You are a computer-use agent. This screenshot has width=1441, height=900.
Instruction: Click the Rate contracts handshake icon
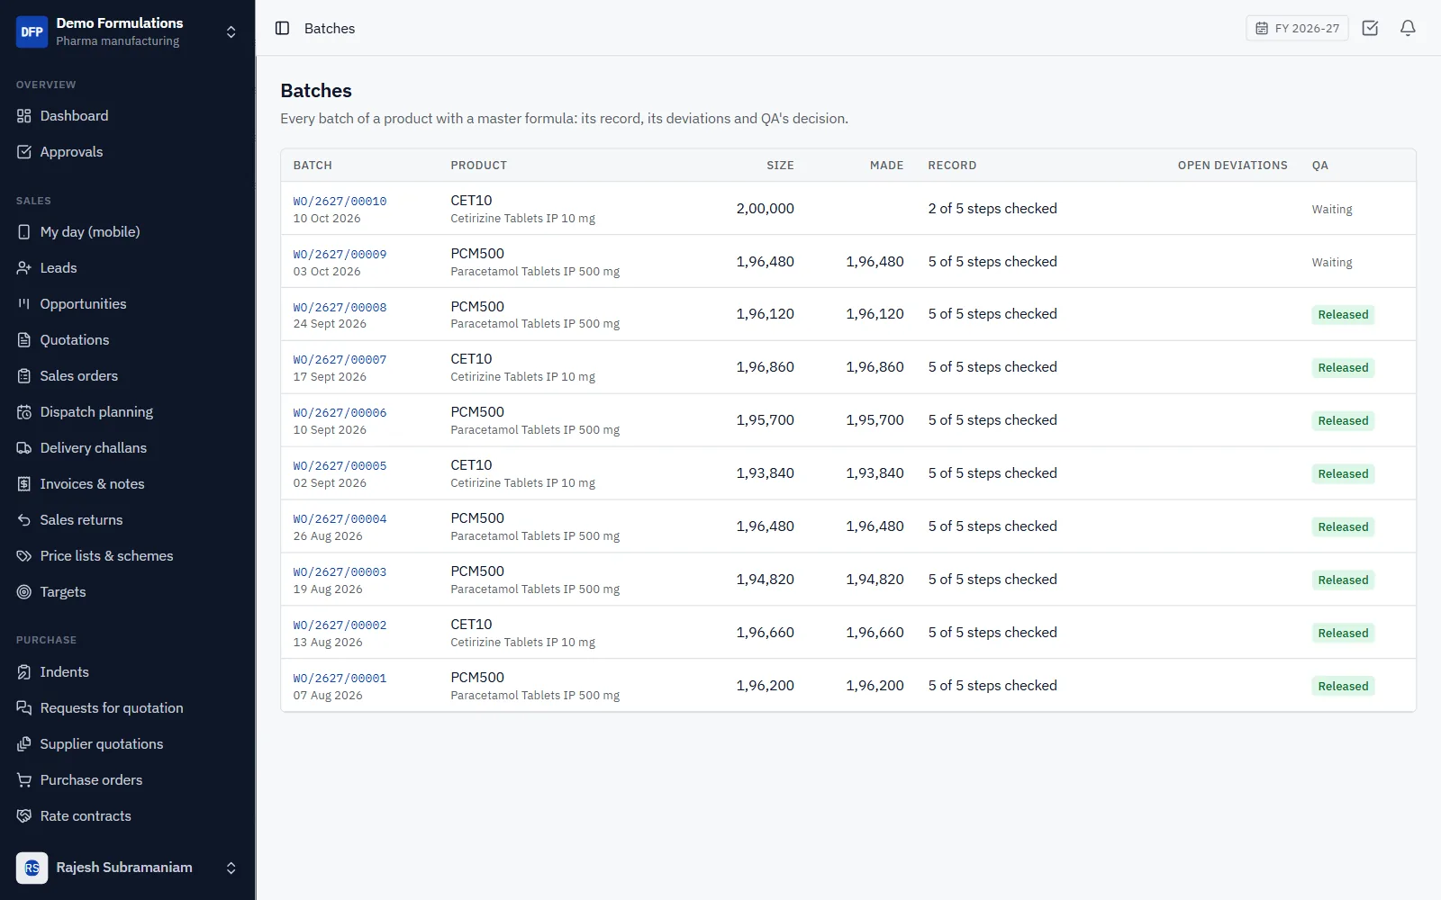coord(24,816)
